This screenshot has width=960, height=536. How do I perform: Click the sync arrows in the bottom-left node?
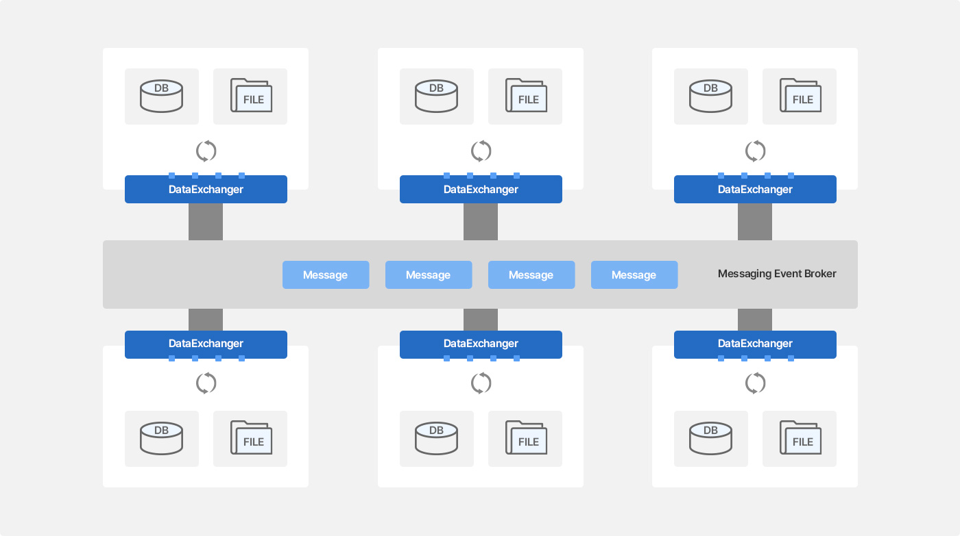[x=206, y=383]
